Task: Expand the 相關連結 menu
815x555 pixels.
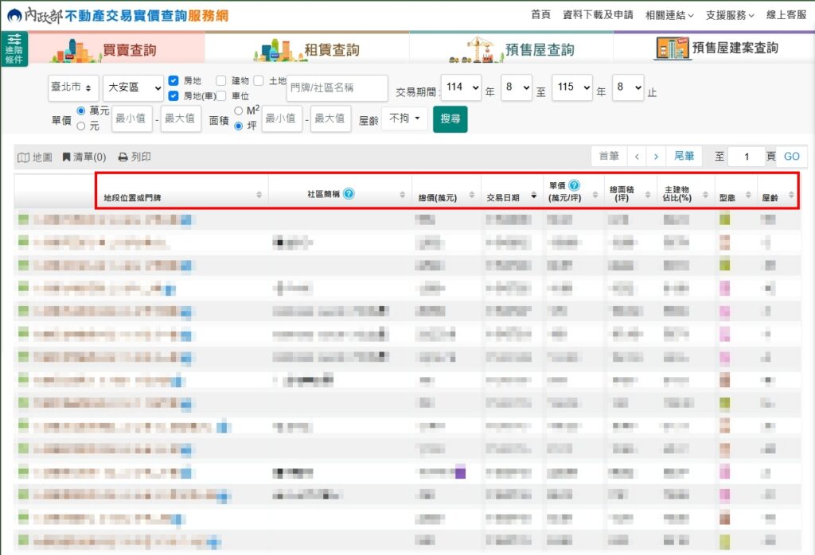Action: coord(669,15)
